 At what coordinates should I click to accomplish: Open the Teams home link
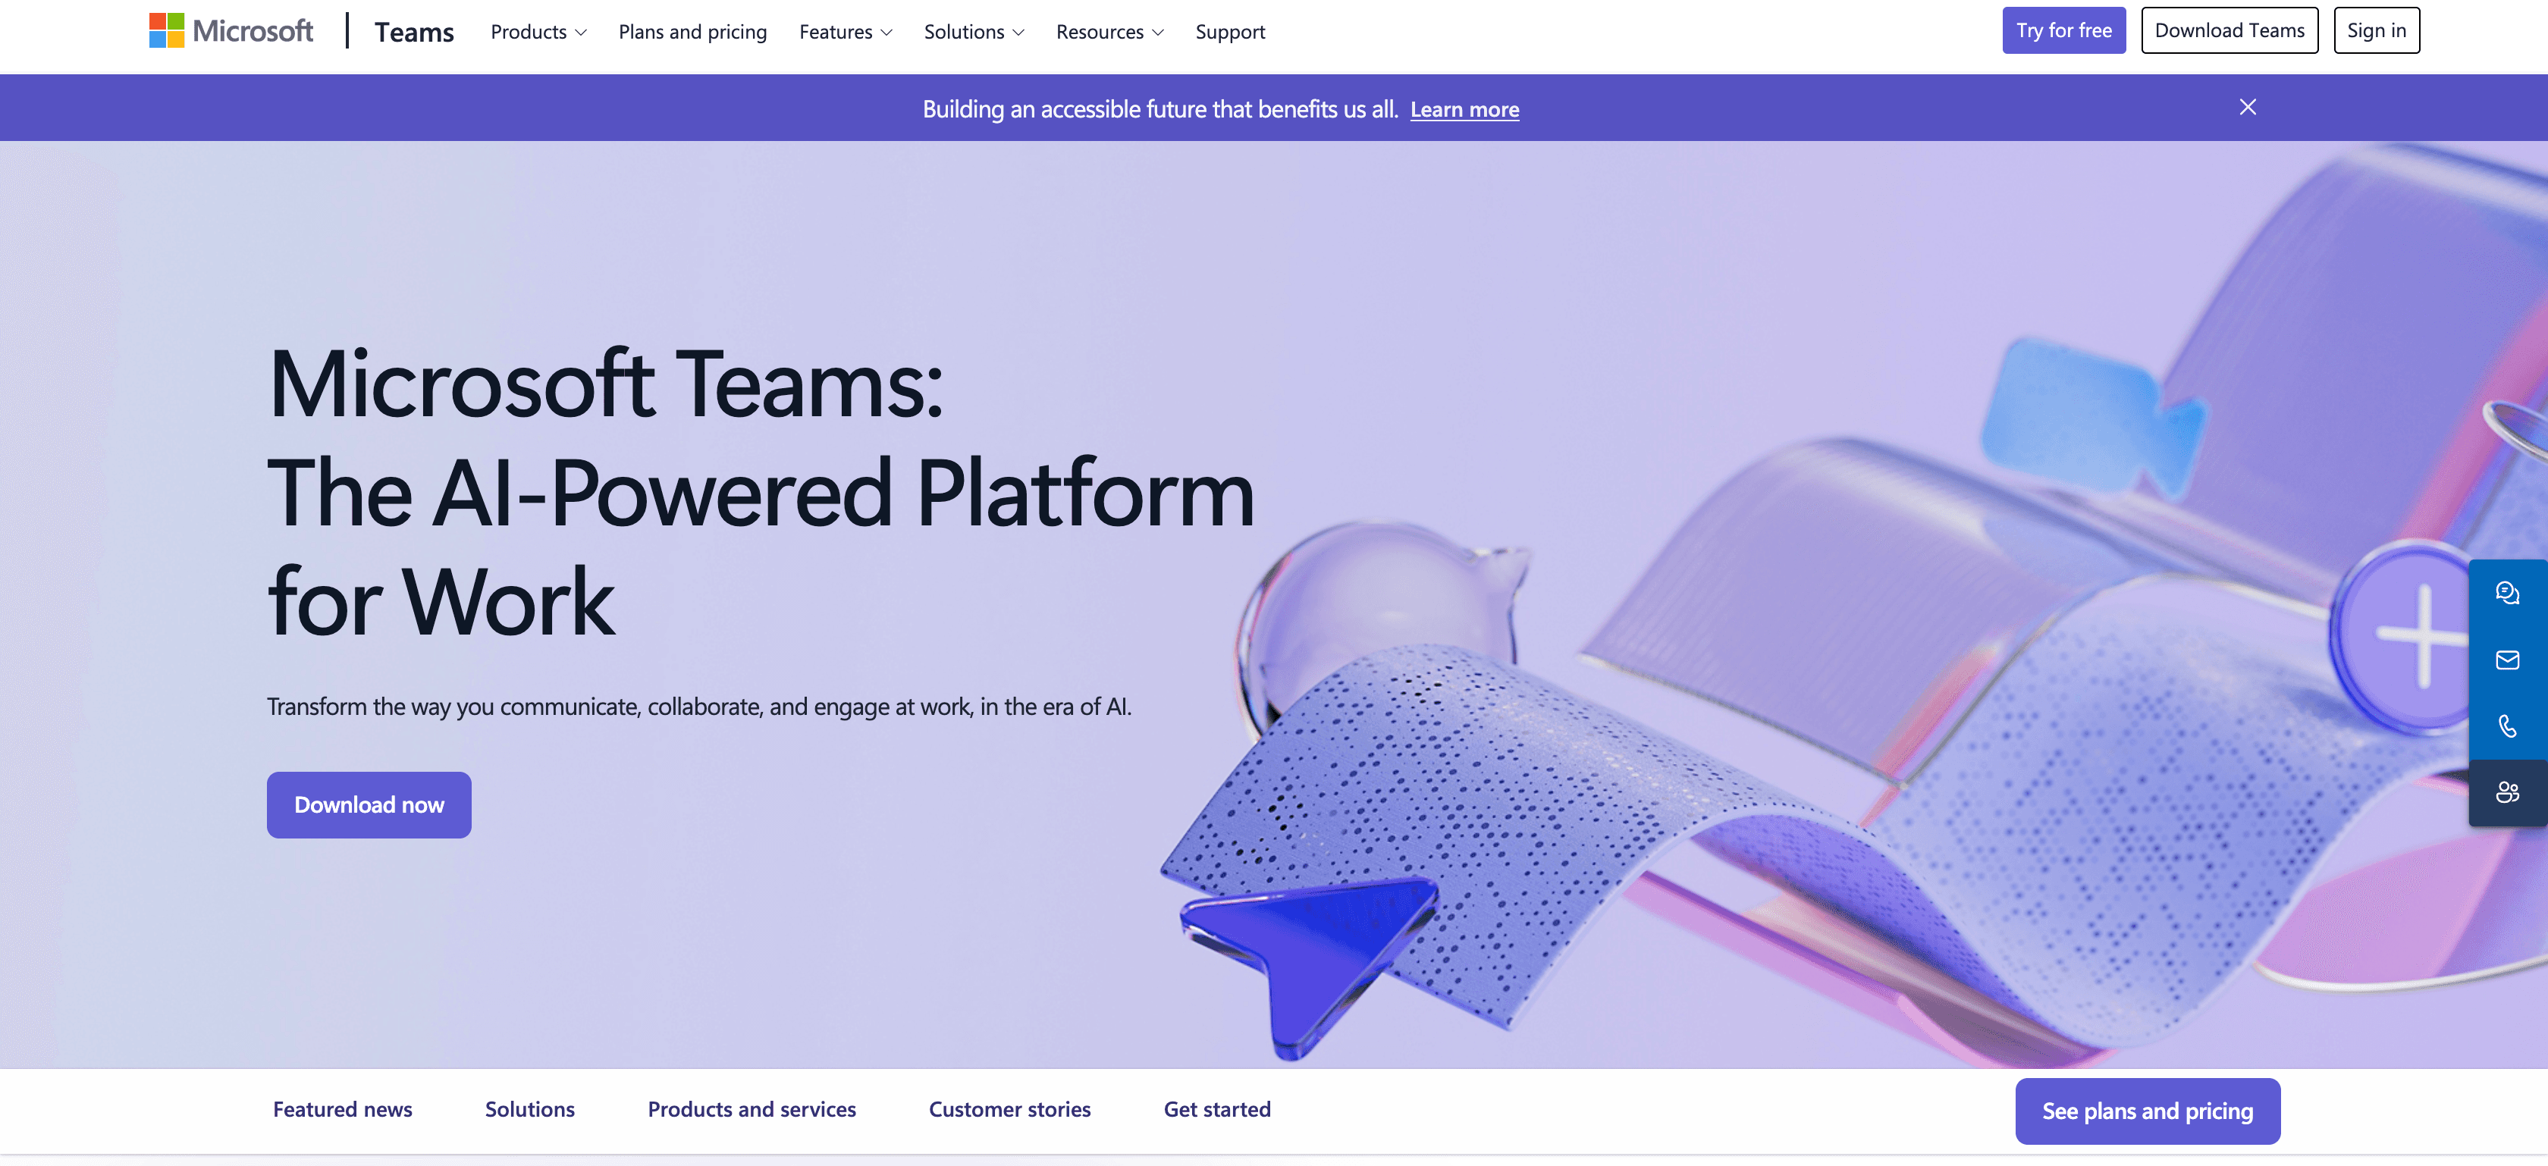click(x=413, y=32)
